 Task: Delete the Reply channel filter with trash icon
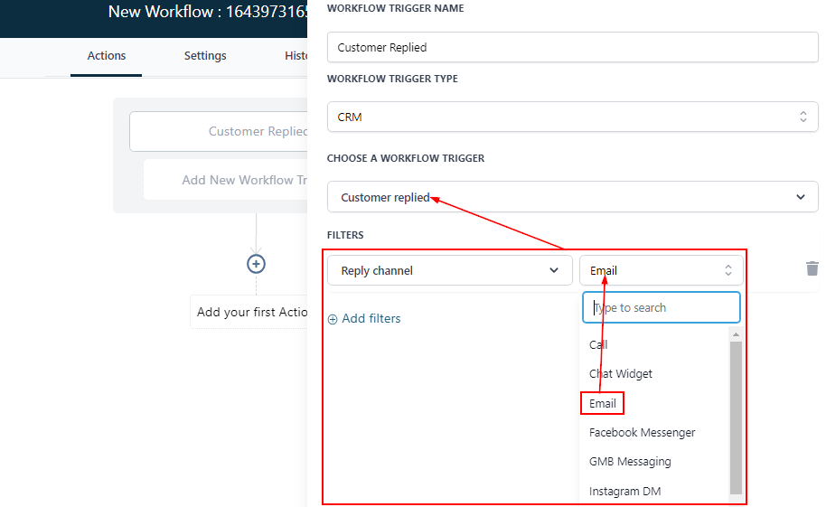pyautogui.click(x=812, y=268)
